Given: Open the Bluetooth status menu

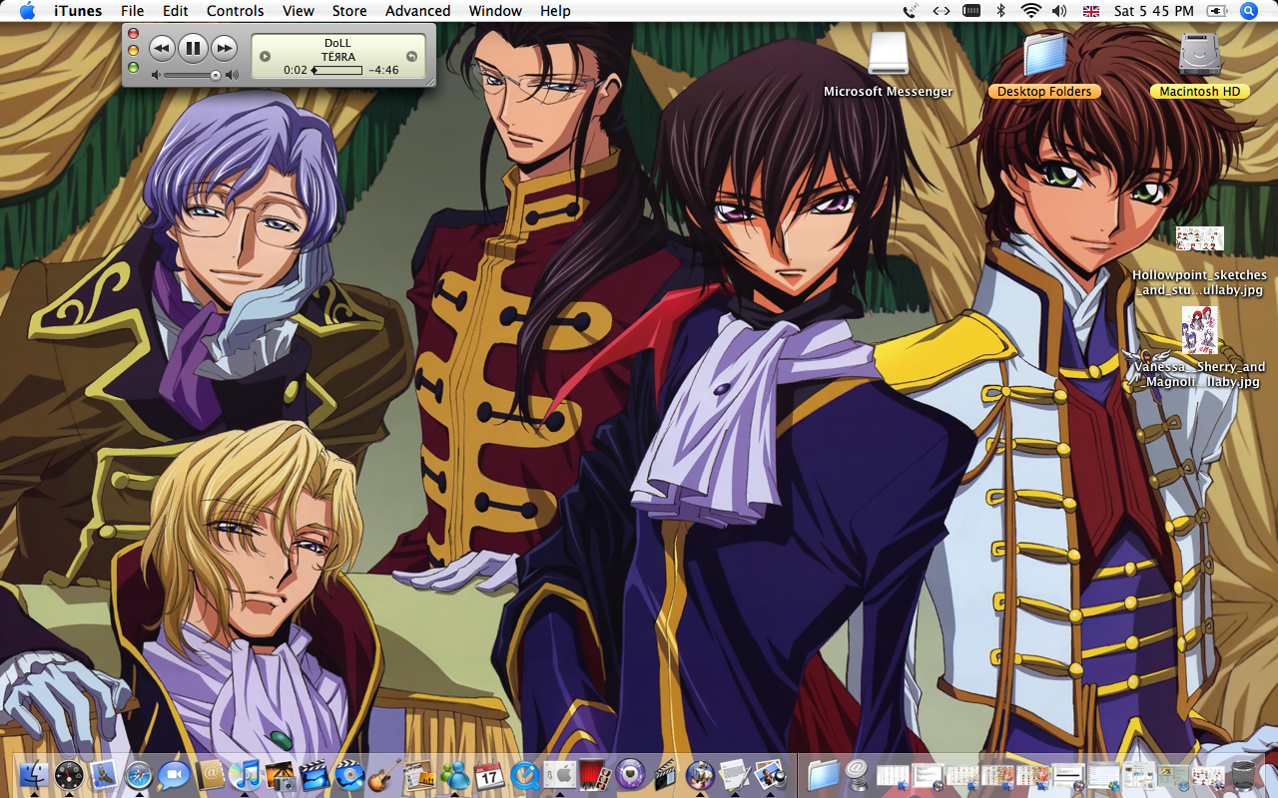Looking at the screenshot, I should click(x=1001, y=11).
